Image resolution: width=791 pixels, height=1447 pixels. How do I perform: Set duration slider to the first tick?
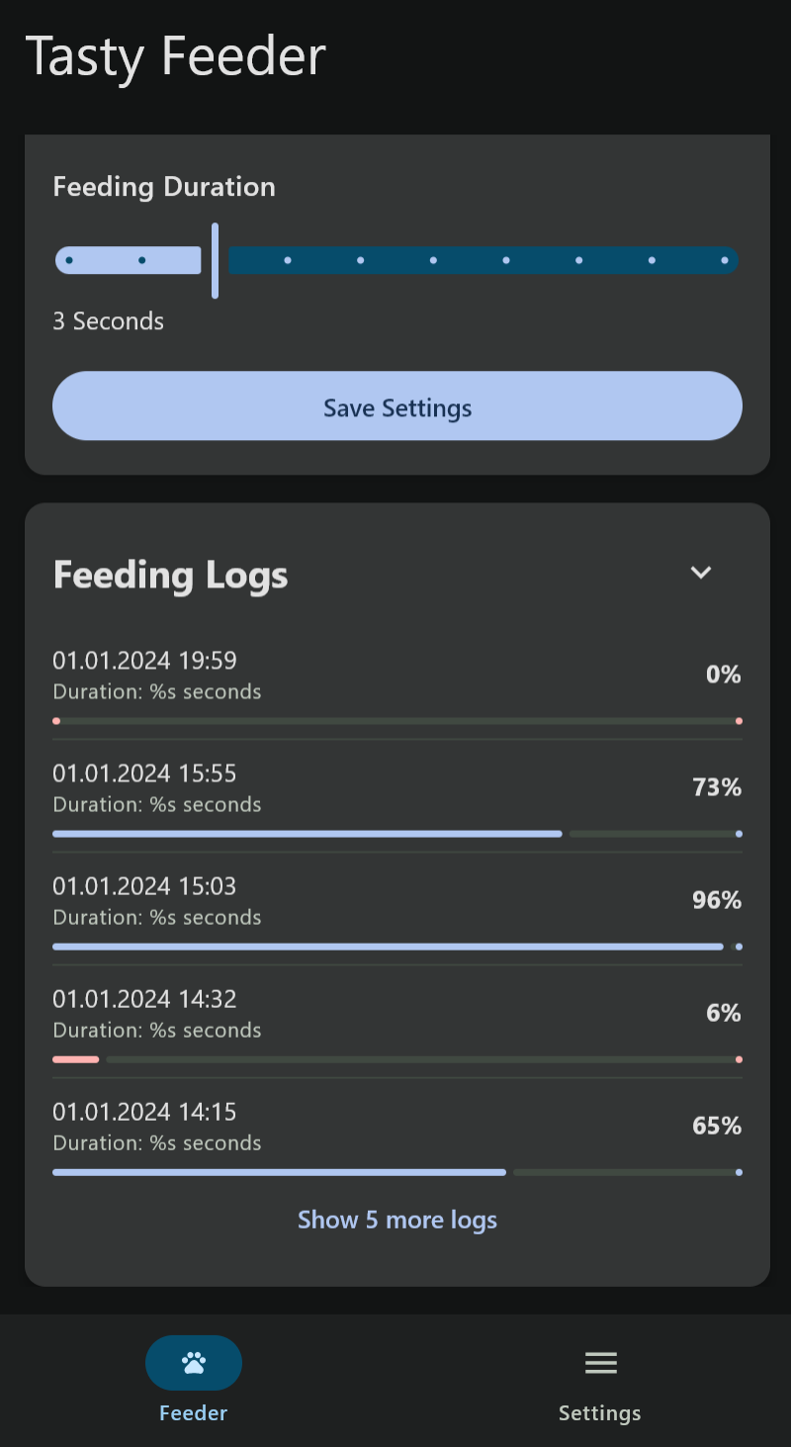[x=69, y=260]
